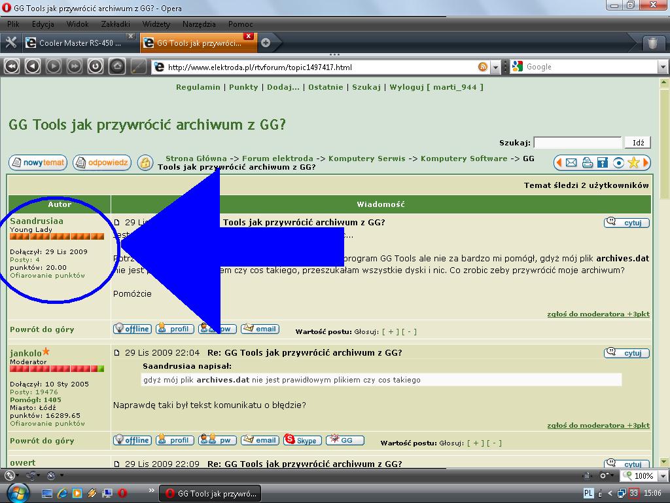The height and width of the screenshot is (503, 670).
Task: Click the previous topic orange arrow
Action: tap(558, 162)
